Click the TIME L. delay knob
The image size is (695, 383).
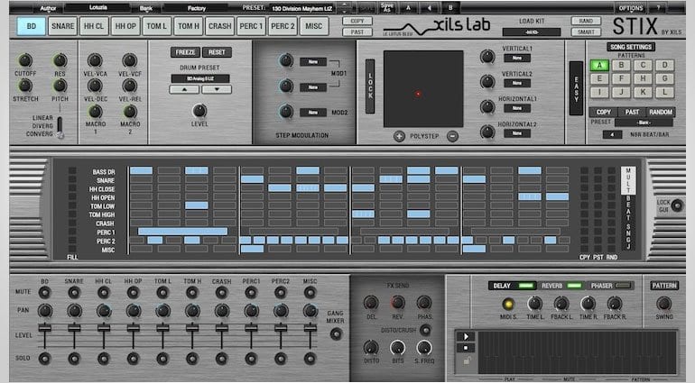pyautogui.click(x=534, y=304)
